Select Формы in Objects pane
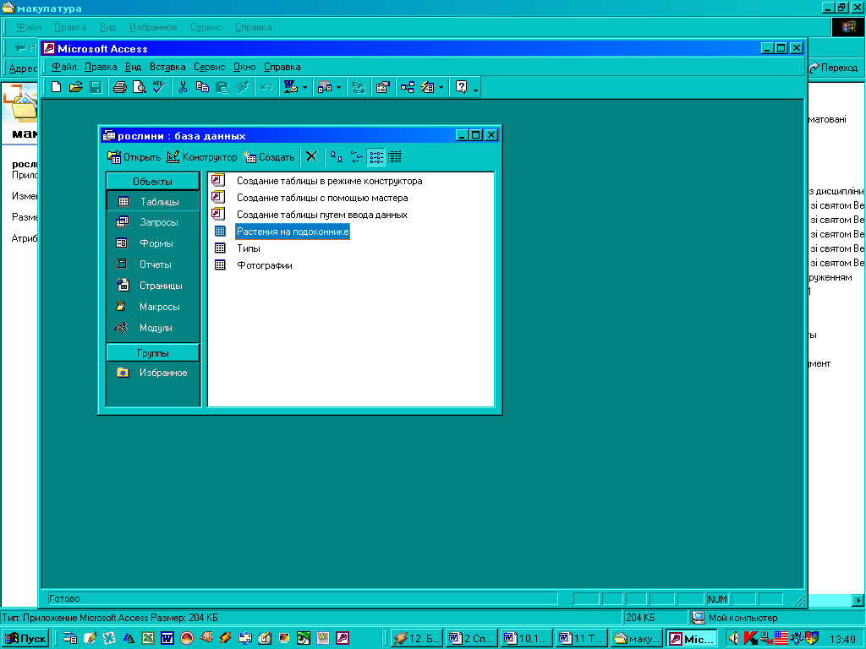866x649 pixels. click(152, 243)
